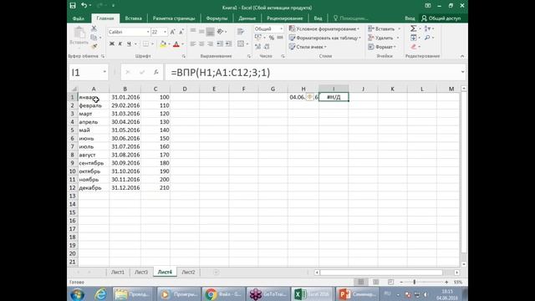Click the Insert function fx icon
535x301 pixels.
156,72
